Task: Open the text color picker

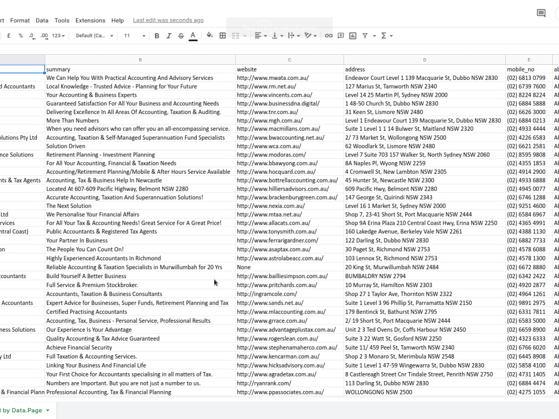Action: (193, 36)
